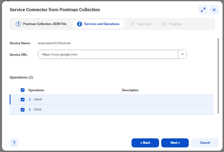
Task: Click the dialog title Service Connector from Postman Collection
Action: tap(55, 10)
